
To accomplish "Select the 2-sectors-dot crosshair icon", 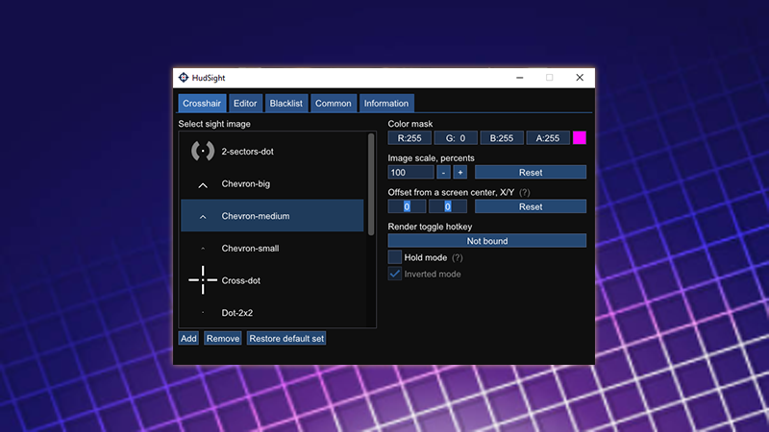I will click(x=202, y=151).
